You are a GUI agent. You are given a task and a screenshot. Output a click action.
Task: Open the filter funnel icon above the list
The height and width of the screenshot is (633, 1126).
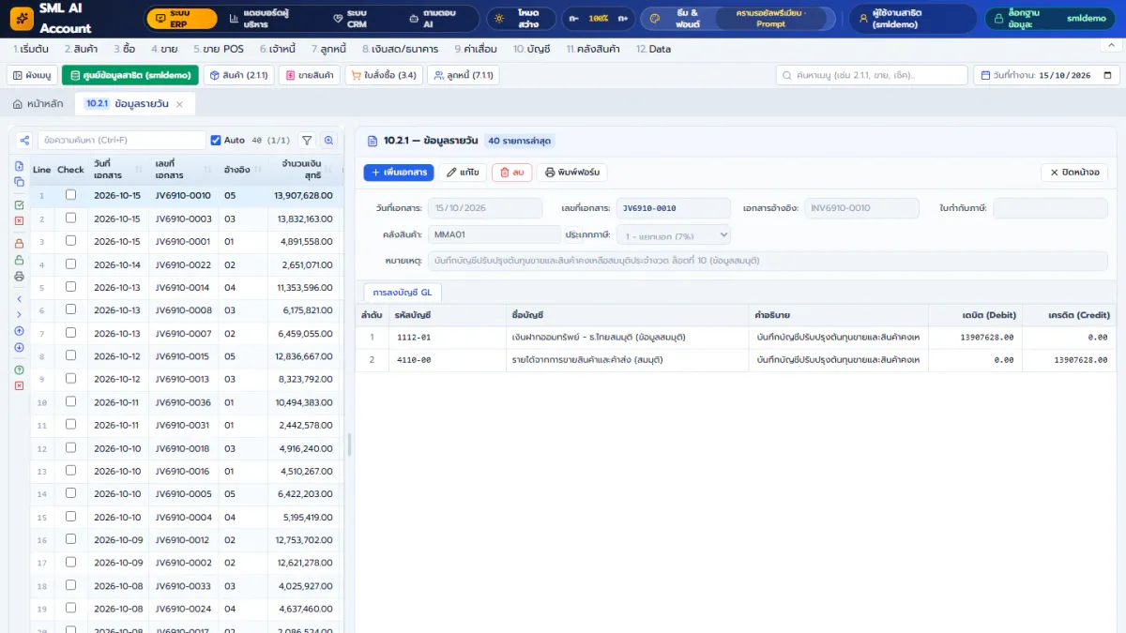(307, 141)
